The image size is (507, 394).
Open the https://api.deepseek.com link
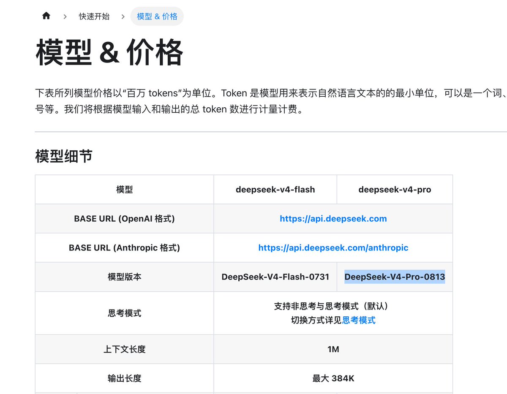tap(333, 219)
